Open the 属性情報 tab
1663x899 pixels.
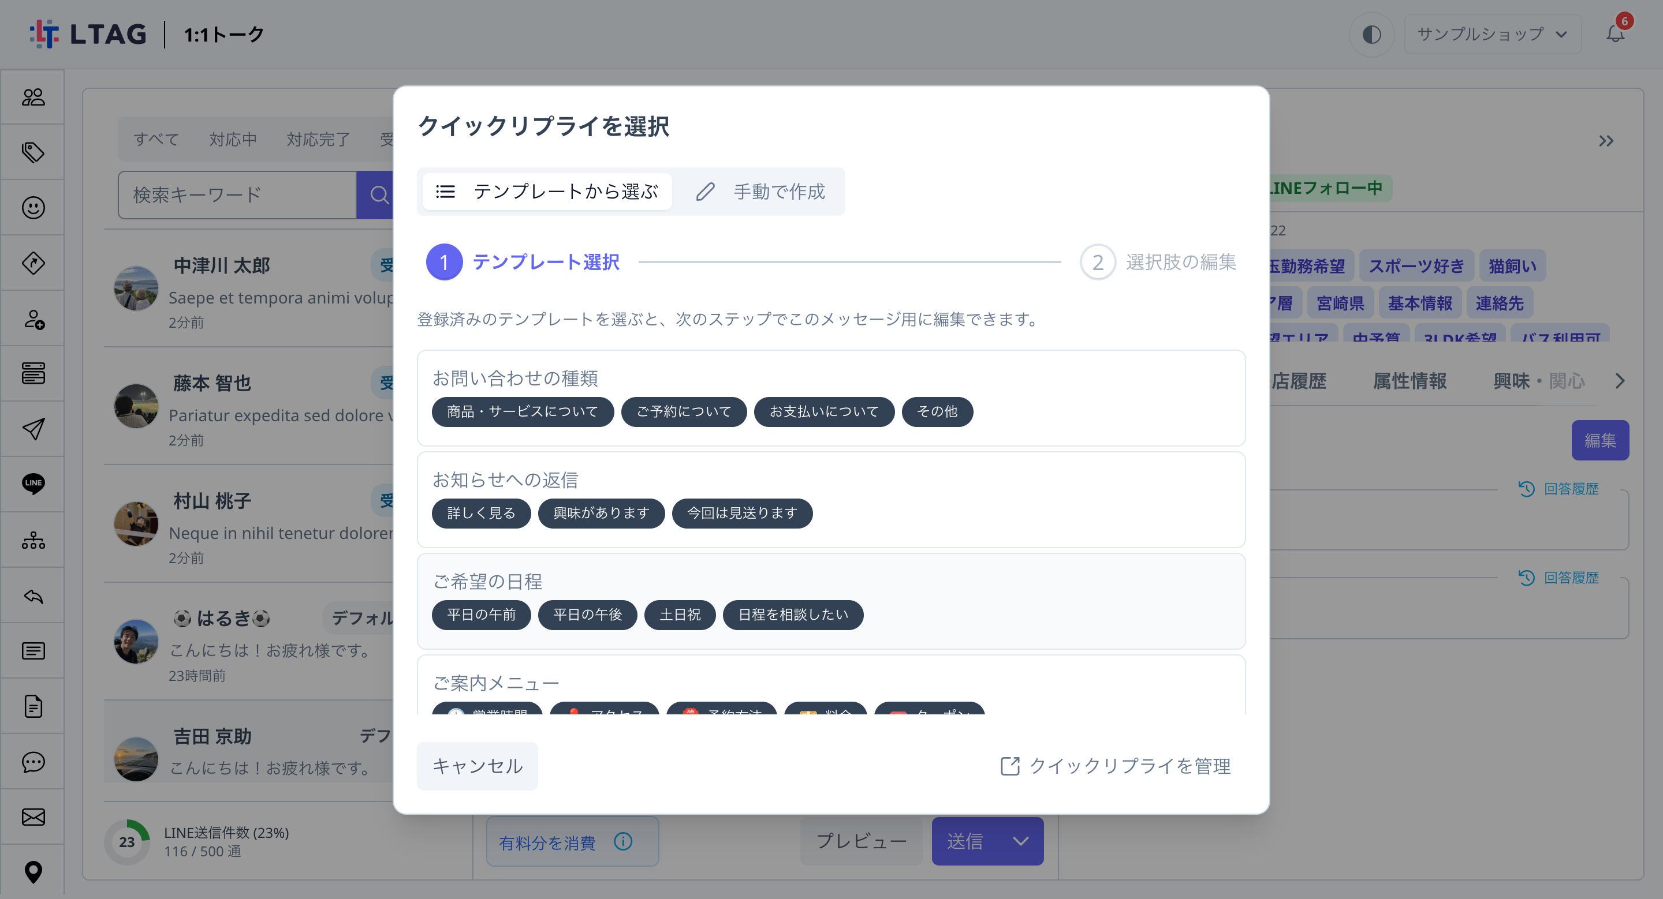click(1410, 381)
